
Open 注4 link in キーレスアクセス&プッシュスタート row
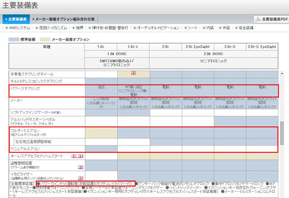coord(80,156)
